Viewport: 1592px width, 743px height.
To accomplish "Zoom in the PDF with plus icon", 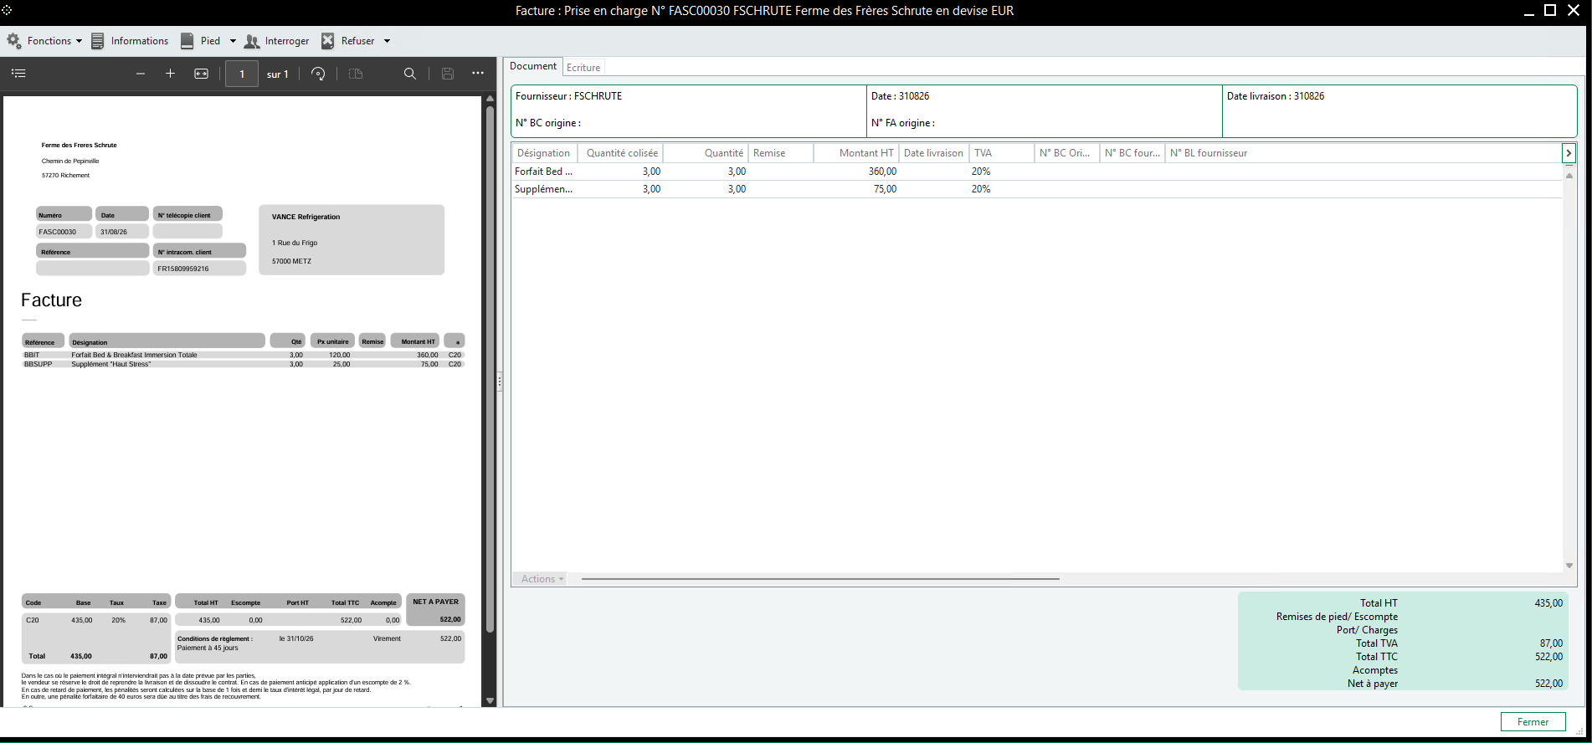I will coord(170,74).
